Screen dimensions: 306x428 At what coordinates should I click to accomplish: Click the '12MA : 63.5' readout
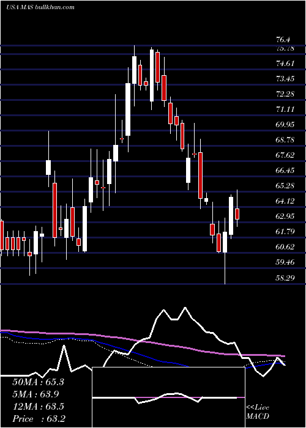click(38, 407)
